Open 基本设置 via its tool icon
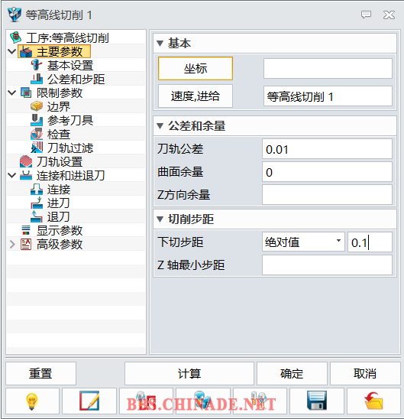This screenshot has width=404, height=419. click(37, 65)
